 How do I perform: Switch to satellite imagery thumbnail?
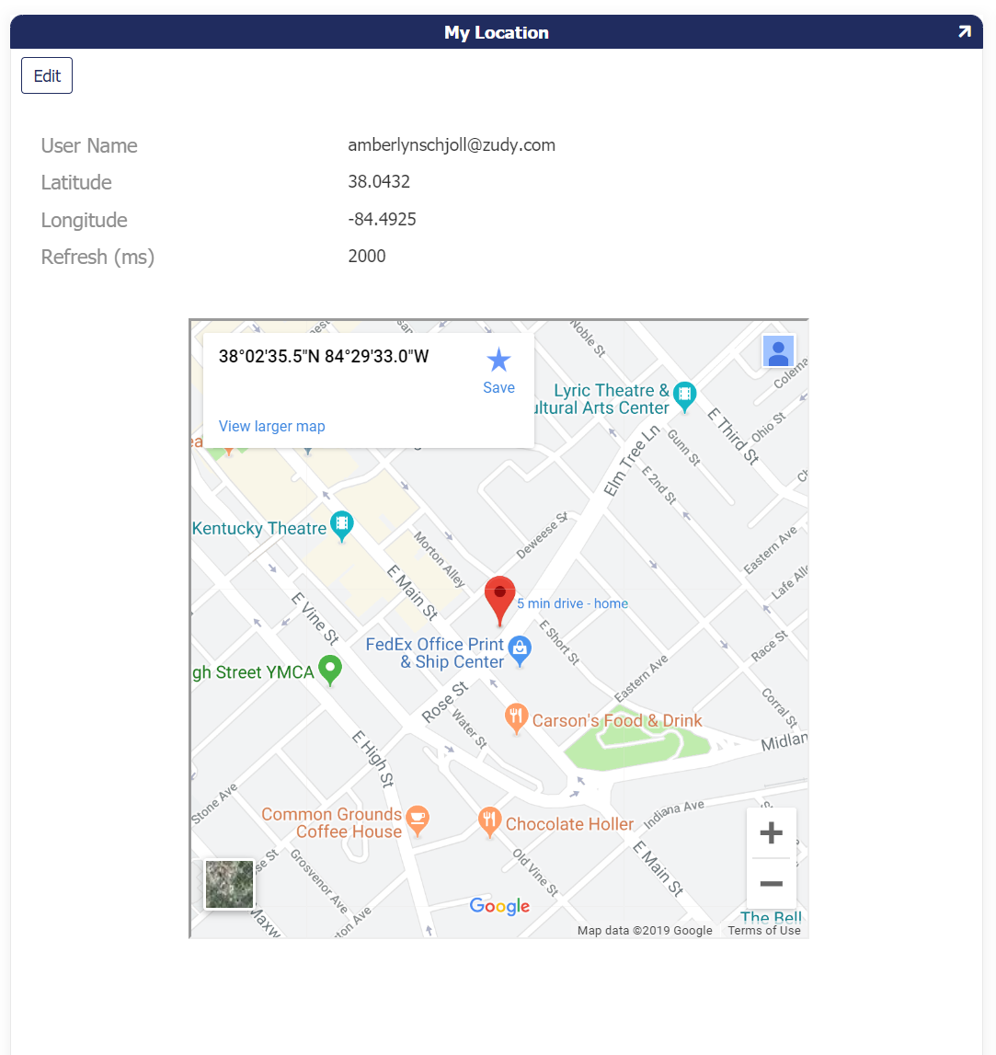coord(229,884)
